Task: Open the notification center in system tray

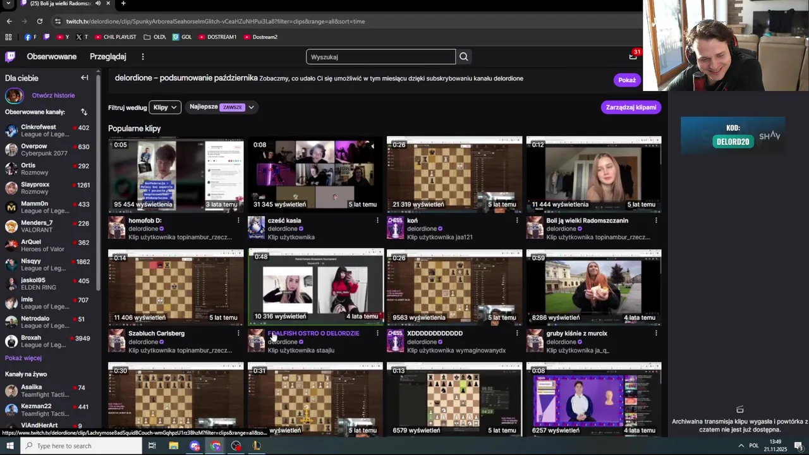Action: point(798,446)
